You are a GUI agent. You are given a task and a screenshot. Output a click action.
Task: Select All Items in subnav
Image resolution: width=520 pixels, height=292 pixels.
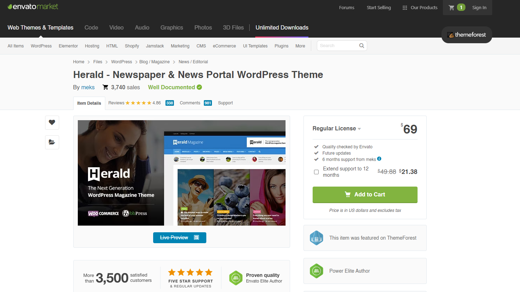tap(16, 46)
